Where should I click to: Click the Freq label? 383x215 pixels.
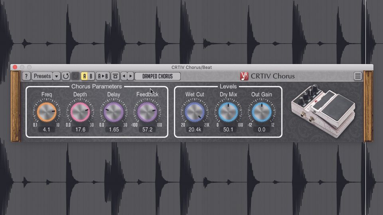pyautogui.click(x=46, y=94)
